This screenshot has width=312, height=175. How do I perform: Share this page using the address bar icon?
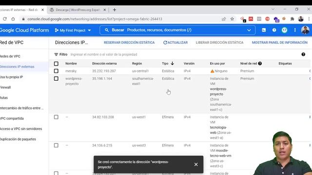click(224, 19)
